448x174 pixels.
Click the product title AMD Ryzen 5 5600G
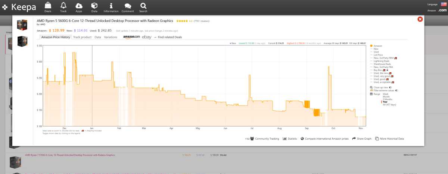tap(106, 21)
